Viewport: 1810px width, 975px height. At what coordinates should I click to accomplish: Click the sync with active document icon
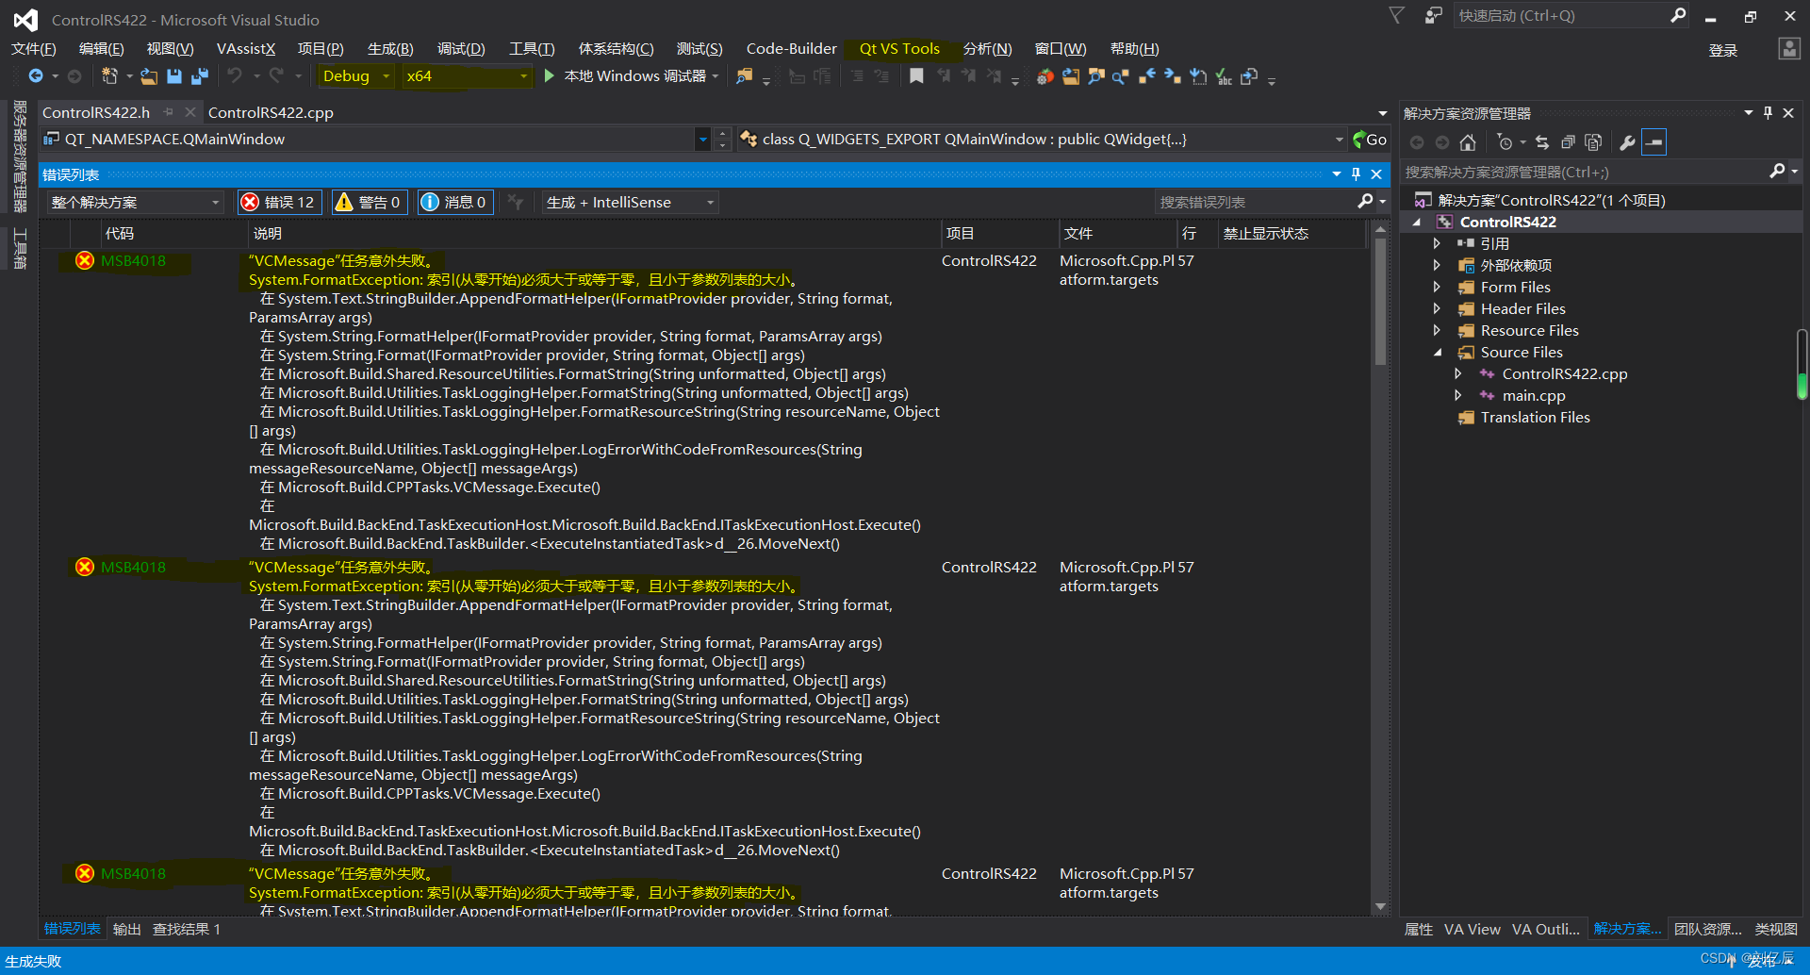(x=1542, y=142)
